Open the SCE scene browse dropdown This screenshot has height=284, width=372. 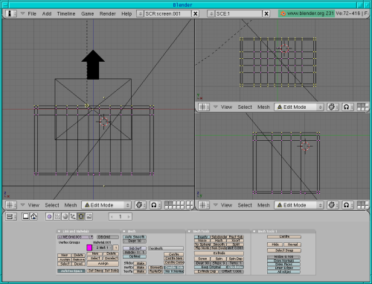(x=211, y=13)
